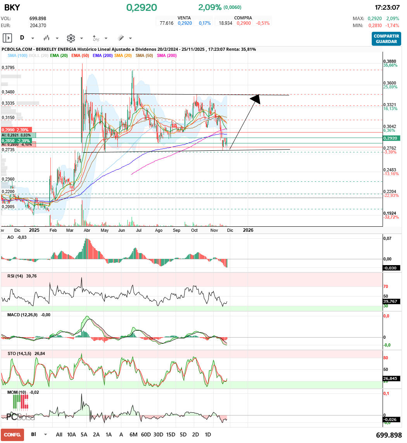
Task: Expand the timeframe D dropdown arrow
Action: click(33, 38)
